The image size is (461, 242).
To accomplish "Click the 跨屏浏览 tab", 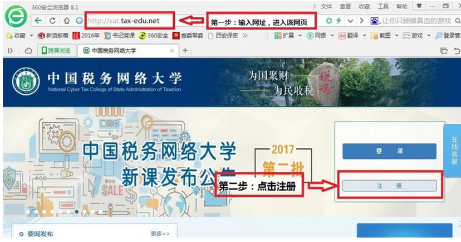I will pyautogui.click(x=56, y=51).
